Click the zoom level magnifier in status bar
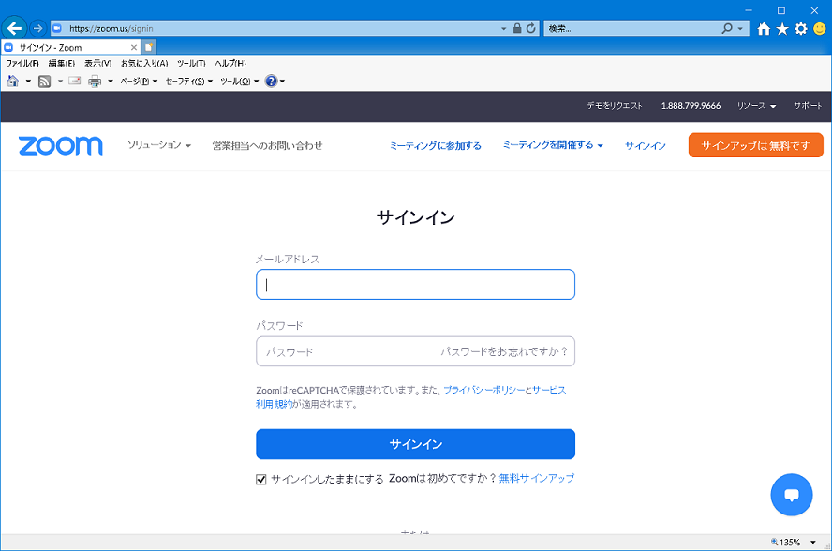This screenshot has height=551, width=832. (x=775, y=542)
